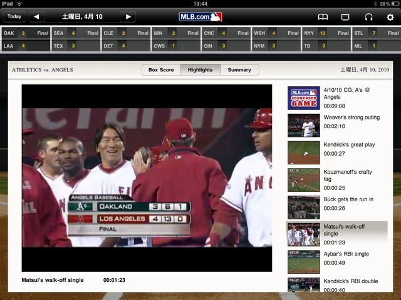This screenshot has height=300, width=401.
Task: Open the settings gear icon
Action: click(390, 17)
